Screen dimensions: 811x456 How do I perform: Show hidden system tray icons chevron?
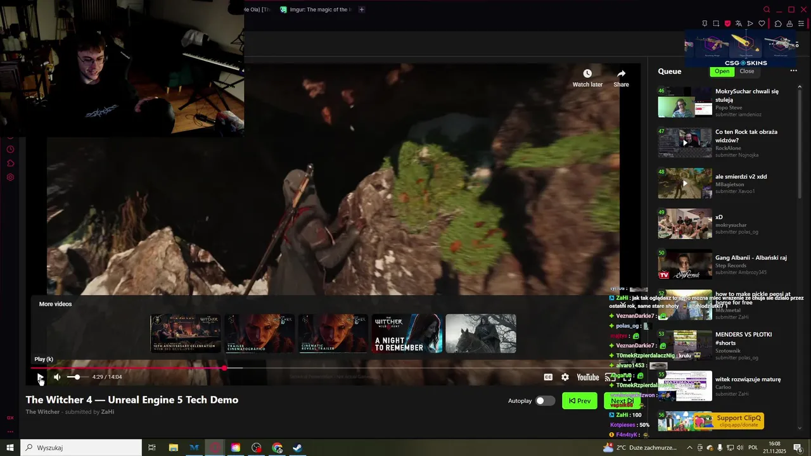(689, 448)
